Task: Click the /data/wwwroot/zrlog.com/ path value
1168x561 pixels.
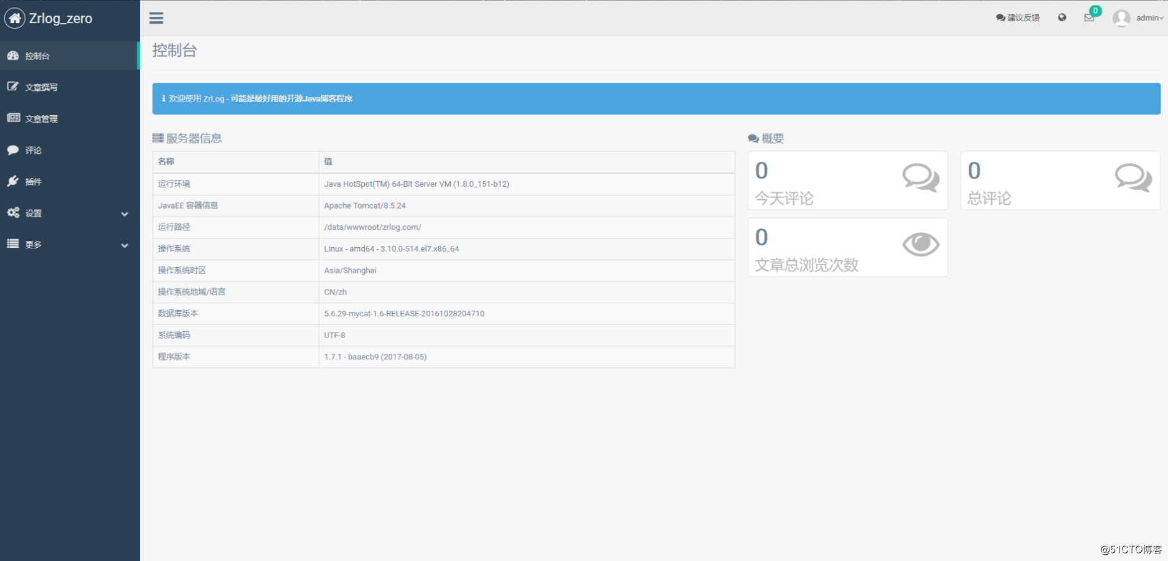Action: point(373,227)
